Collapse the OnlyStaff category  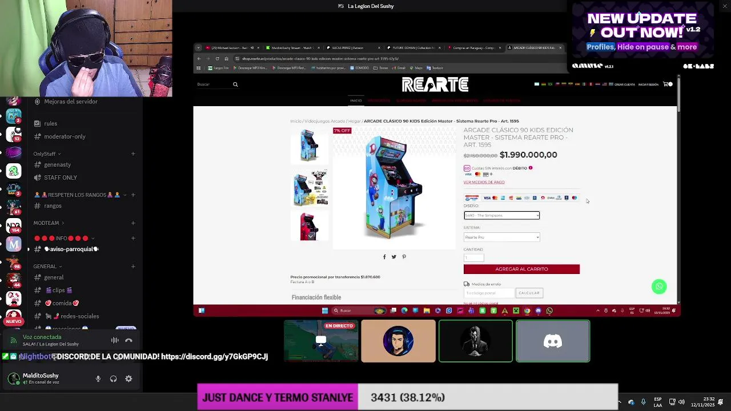point(47,154)
